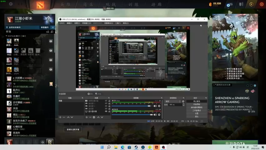This screenshot has width=266, height=150.
Task: Select the third featured-match carousel dot
Action: (255, 86)
